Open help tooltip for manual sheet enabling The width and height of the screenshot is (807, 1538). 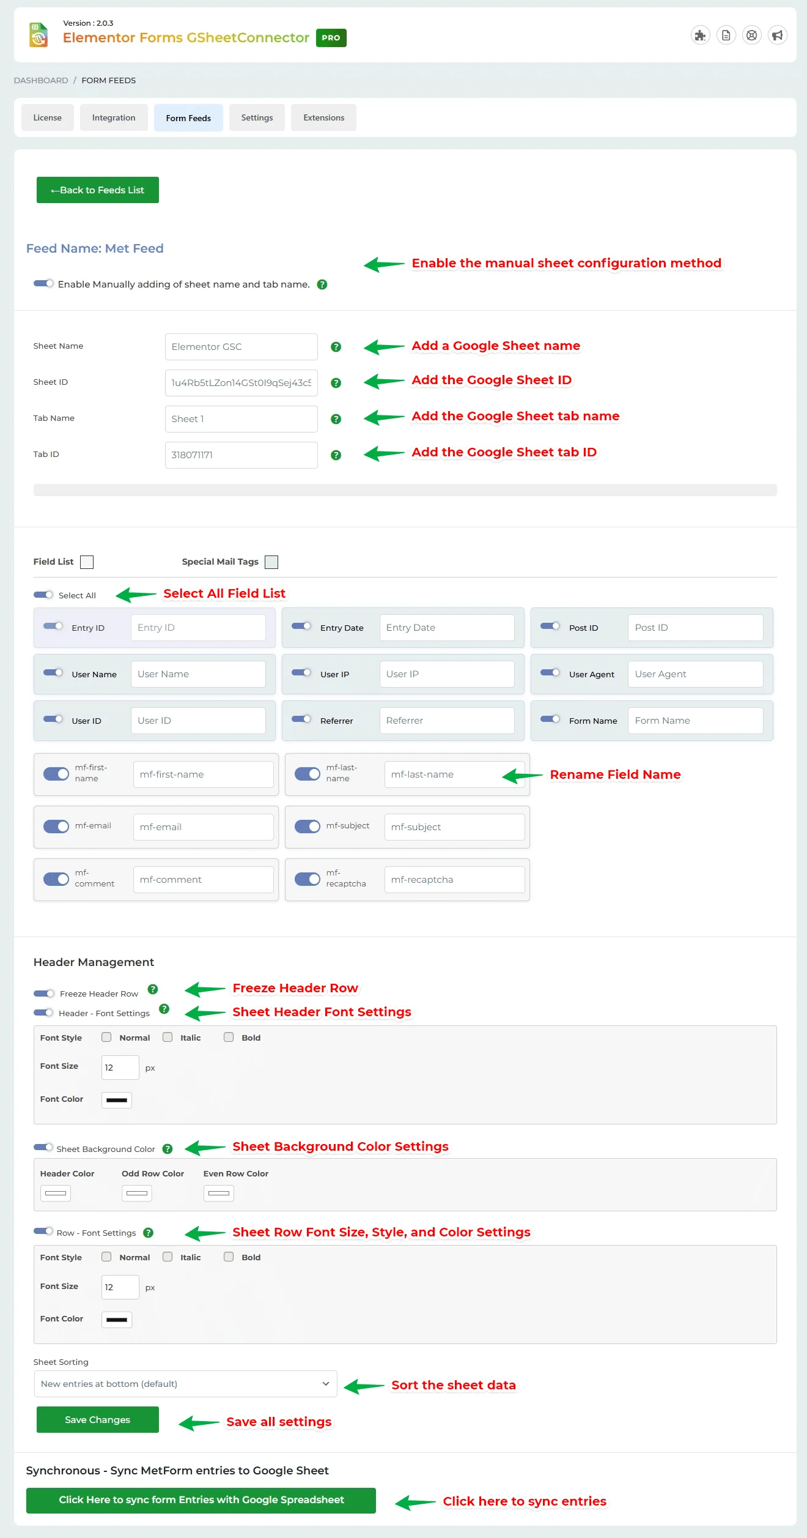[x=322, y=284]
